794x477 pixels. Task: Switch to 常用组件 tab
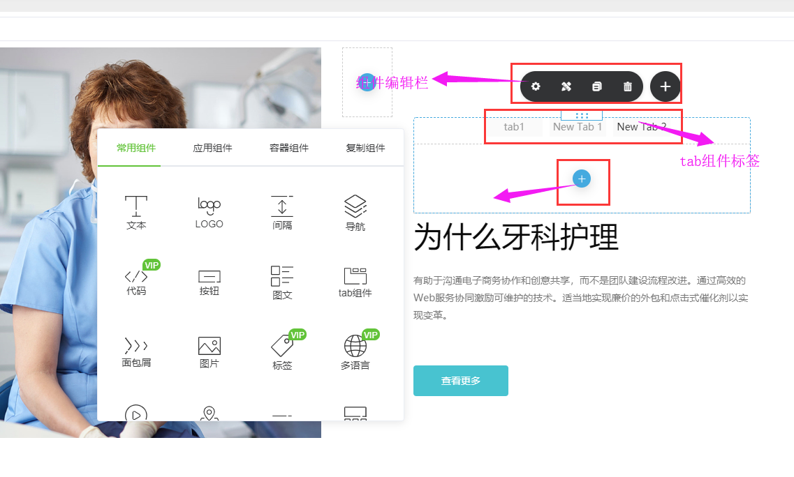point(136,148)
